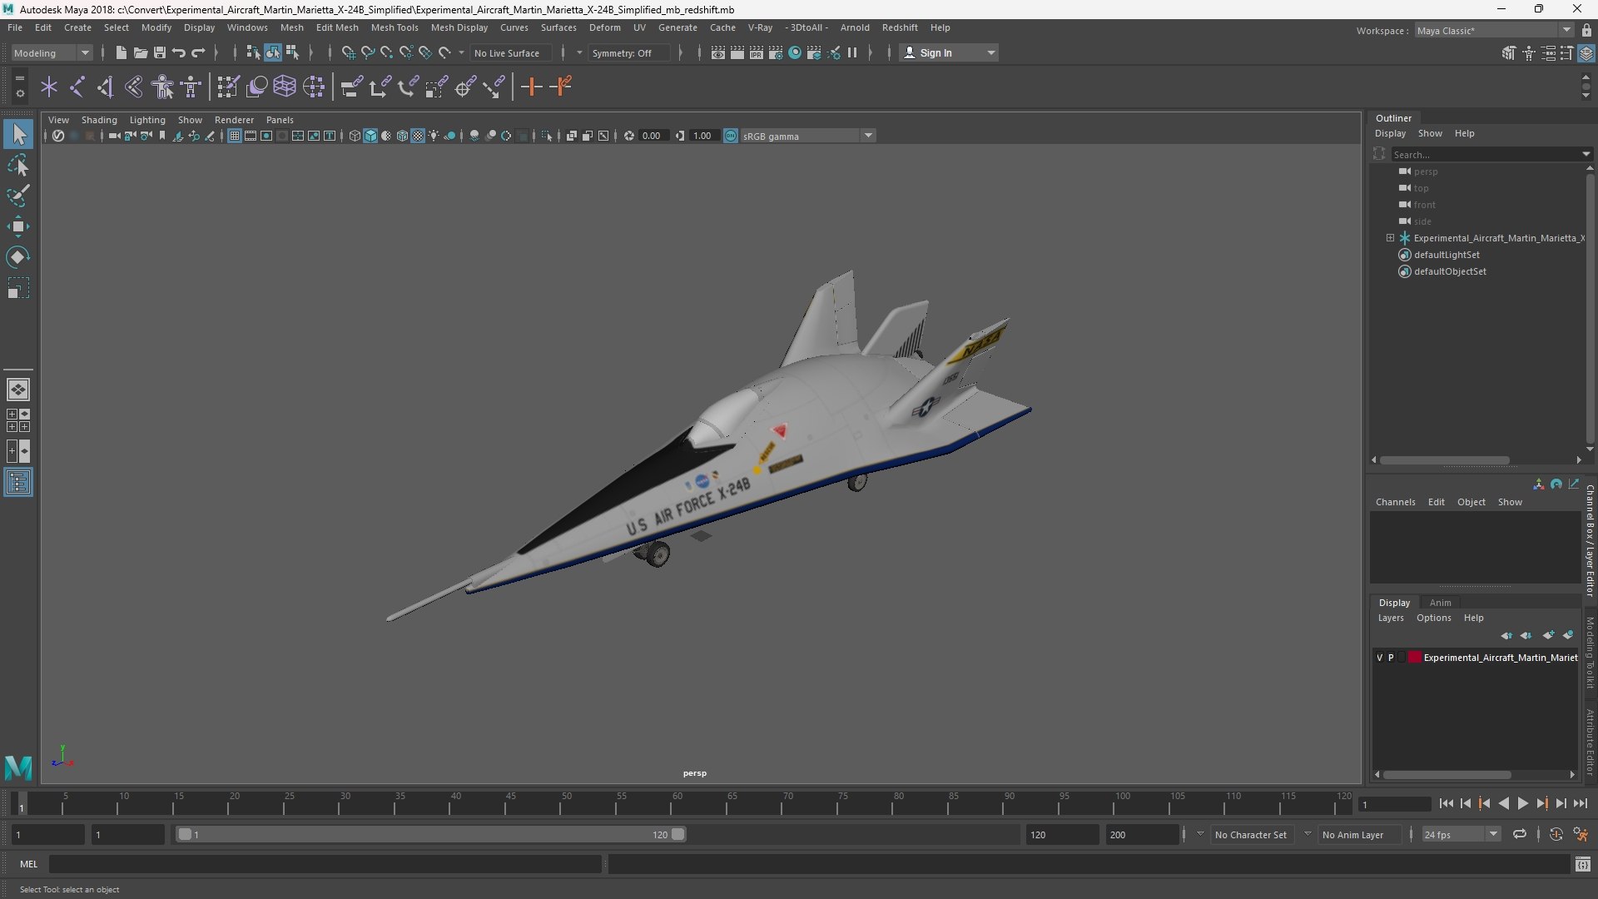Screen dimensions: 1598x899
Task: Pick the Paint Selection tool
Action: [x=18, y=196]
